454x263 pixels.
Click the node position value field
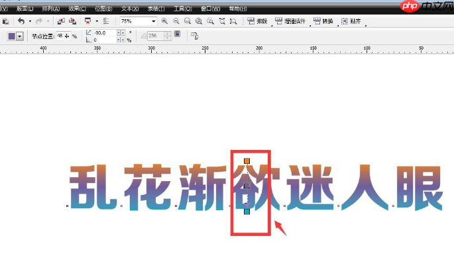(60, 36)
